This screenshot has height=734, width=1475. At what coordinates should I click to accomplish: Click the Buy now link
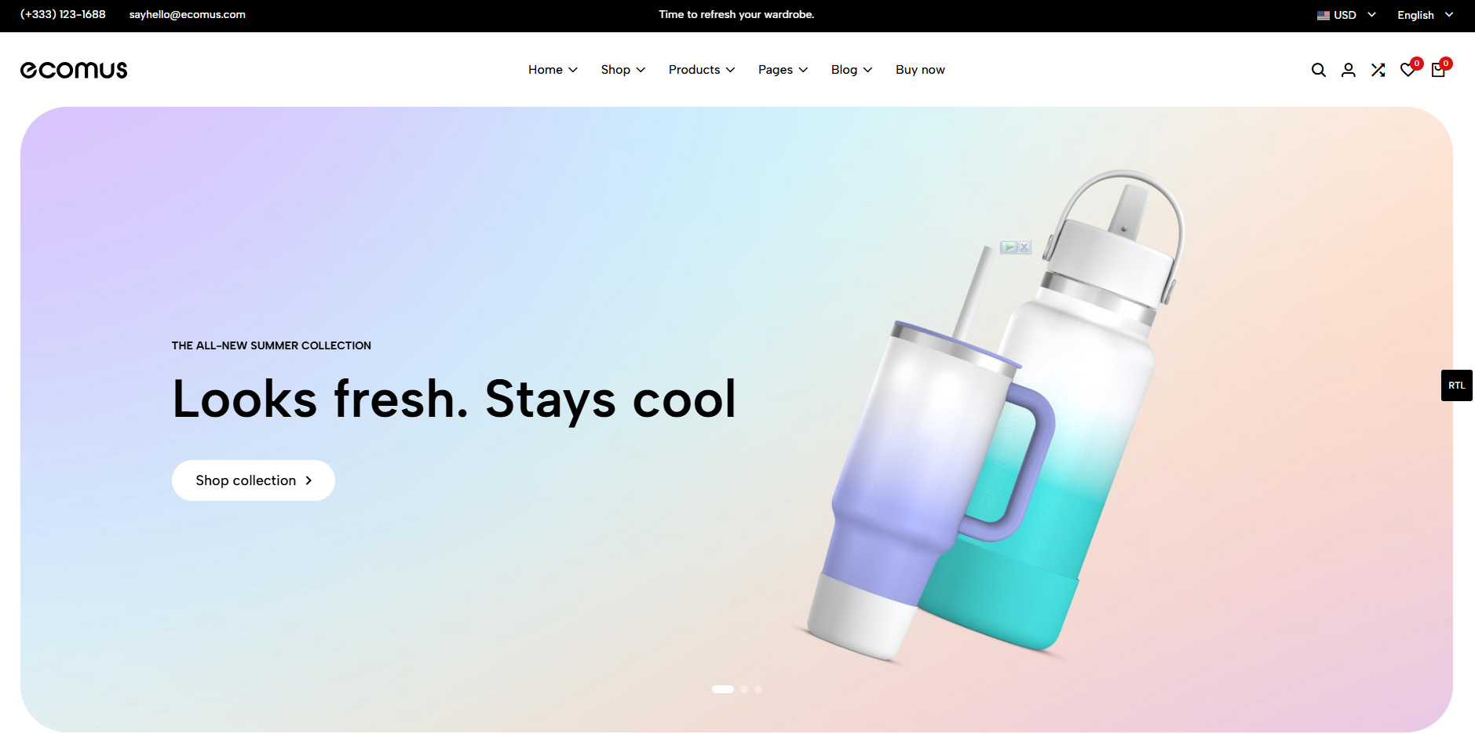[920, 70]
